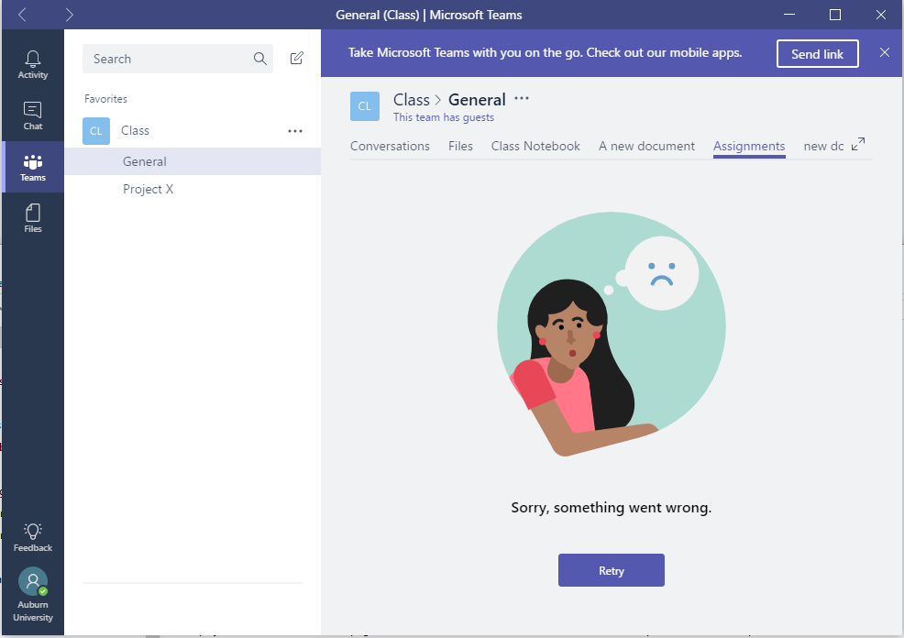904x638 pixels.
Task: Open more options for Class team
Action: pos(295,131)
